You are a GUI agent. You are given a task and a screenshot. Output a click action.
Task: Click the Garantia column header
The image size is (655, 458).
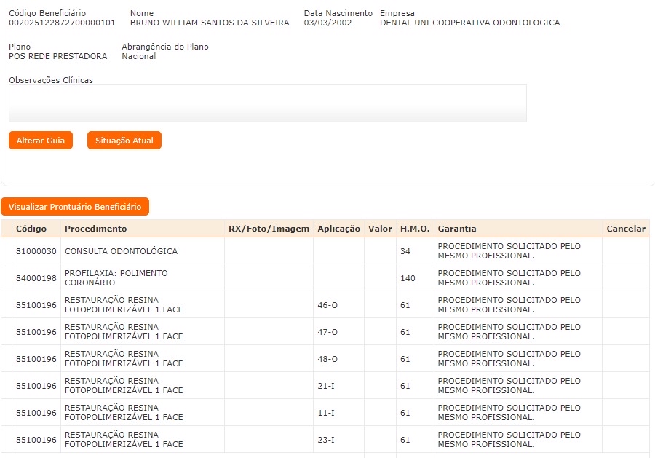[x=457, y=229]
